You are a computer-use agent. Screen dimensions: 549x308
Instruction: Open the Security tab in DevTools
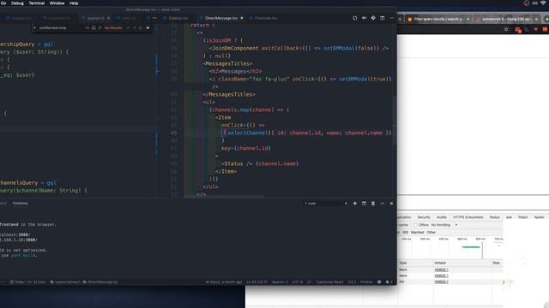424,217
